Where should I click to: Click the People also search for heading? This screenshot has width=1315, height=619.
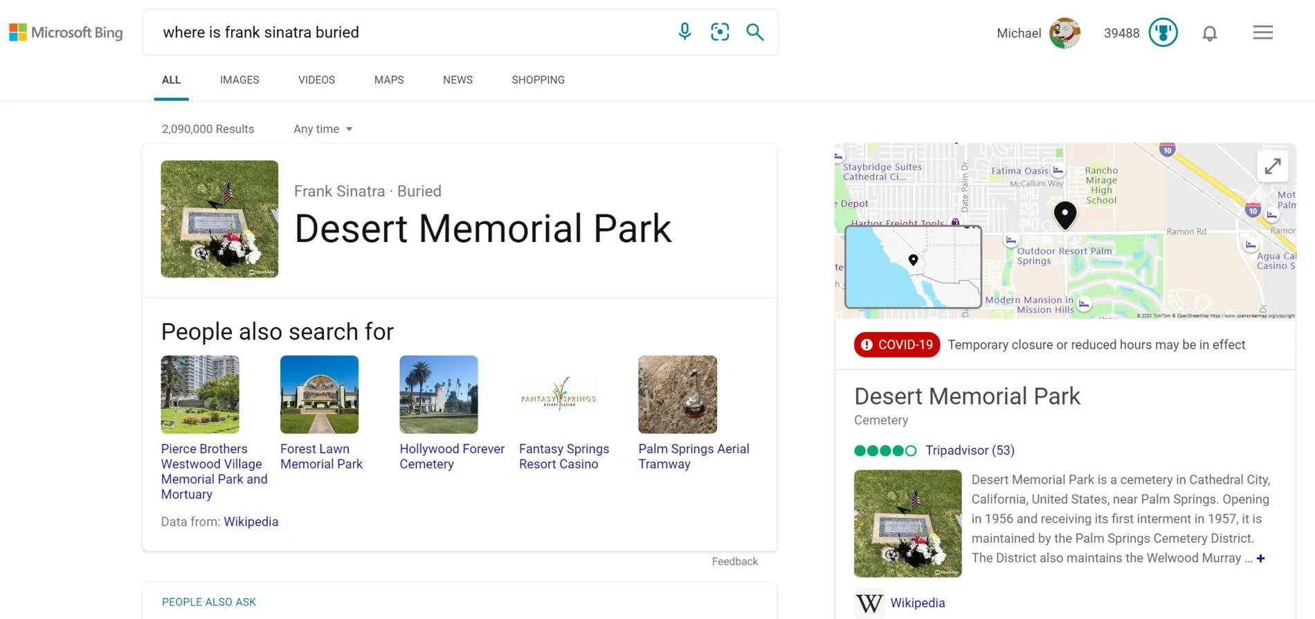click(278, 332)
